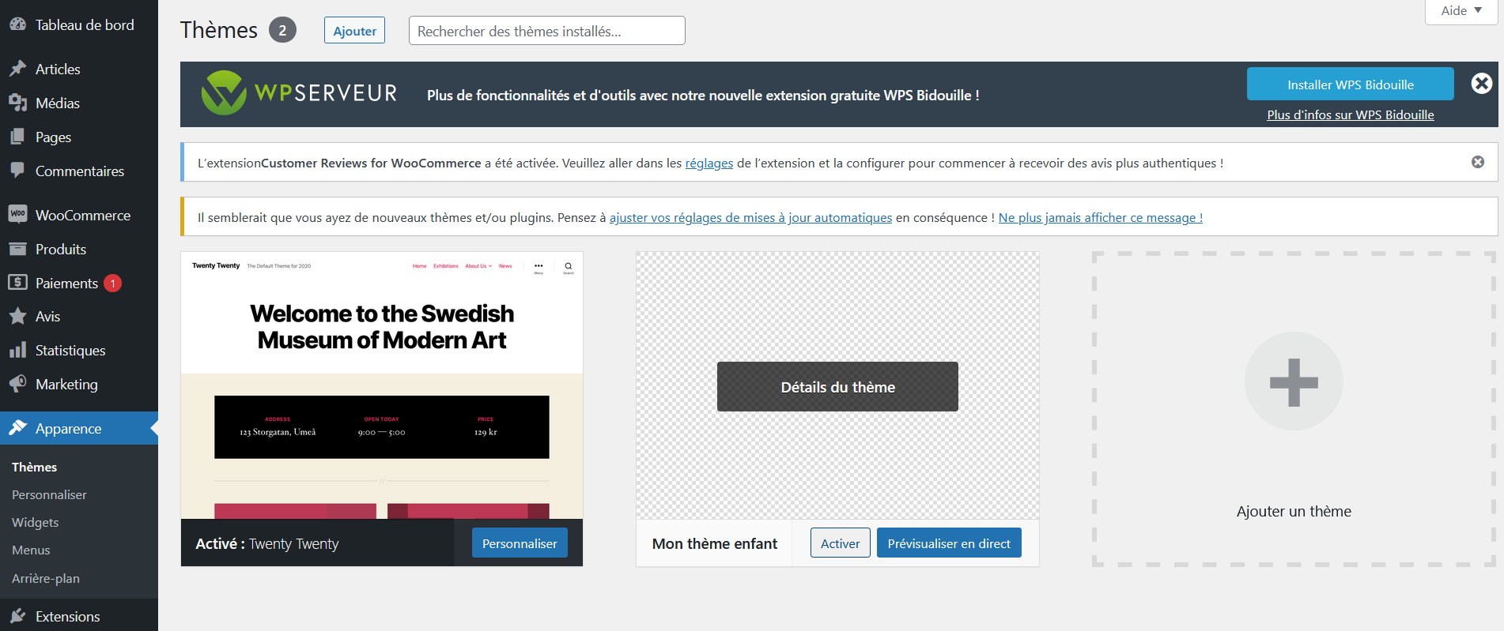Click the Produits box icon

point(18,249)
